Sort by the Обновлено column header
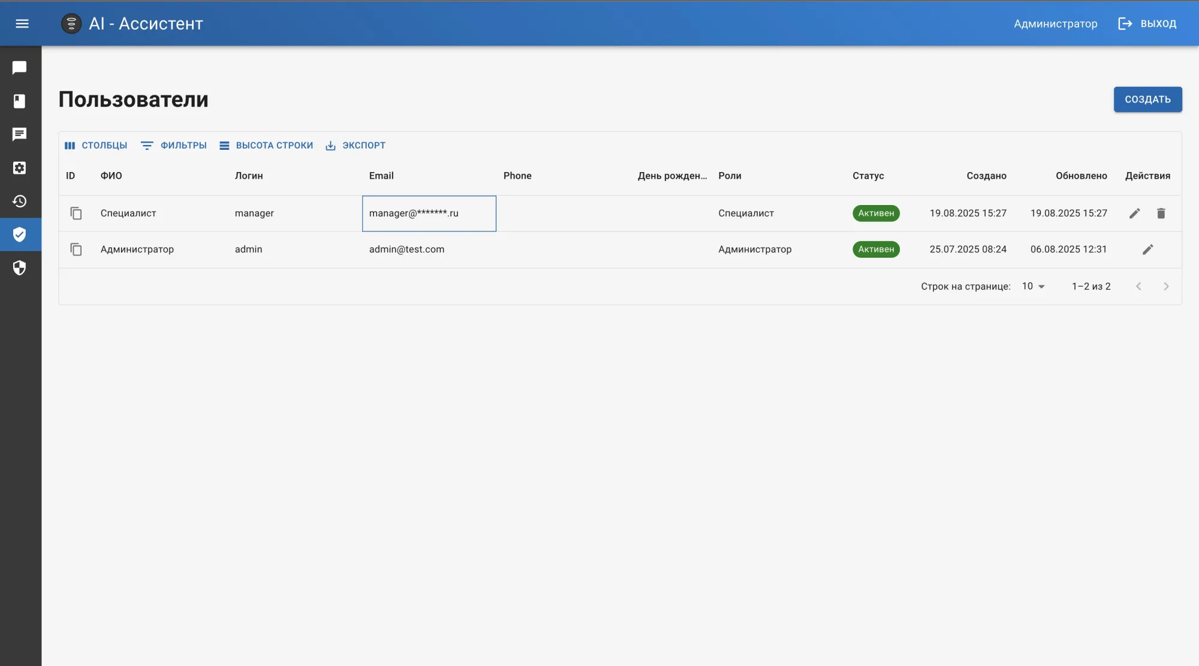 tap(1081, 176)
